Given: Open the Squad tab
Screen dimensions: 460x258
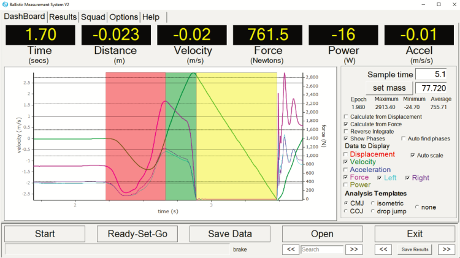Looking at the screenshot, I should (93, 17).
